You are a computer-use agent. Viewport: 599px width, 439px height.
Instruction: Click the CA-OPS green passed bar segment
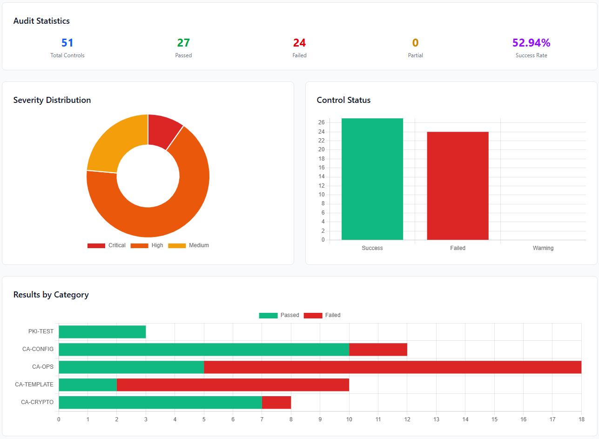(x=131, y=367)
